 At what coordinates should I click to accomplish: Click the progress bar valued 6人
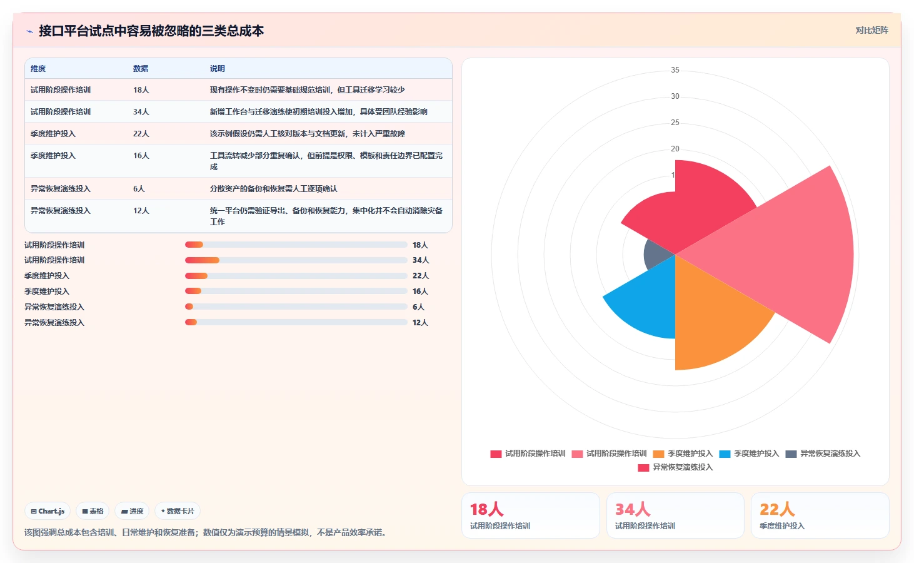(296, 307)
